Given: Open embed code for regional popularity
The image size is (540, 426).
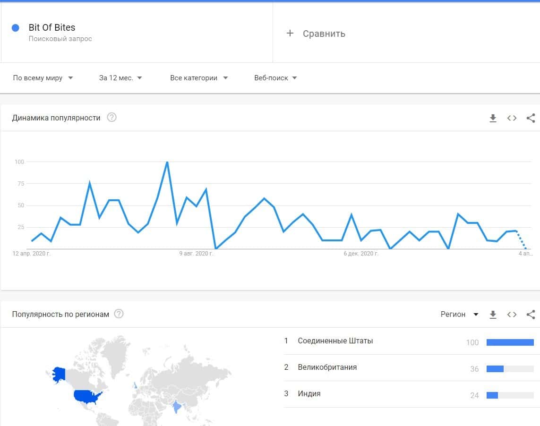Looking at the screenshot, I should [x=512, y=315].
